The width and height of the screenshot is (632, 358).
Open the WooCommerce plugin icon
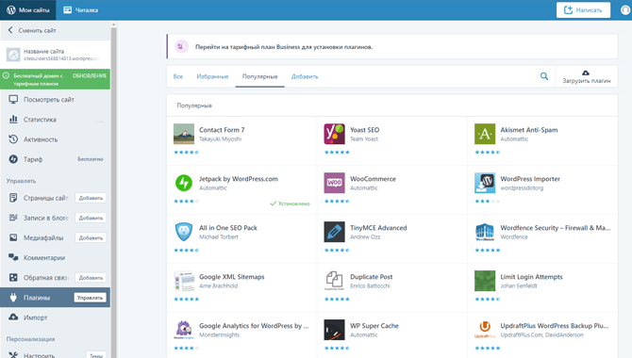pos(334,183)
